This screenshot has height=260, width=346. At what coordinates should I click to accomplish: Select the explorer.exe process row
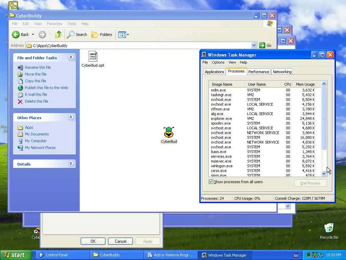[265, 118]
